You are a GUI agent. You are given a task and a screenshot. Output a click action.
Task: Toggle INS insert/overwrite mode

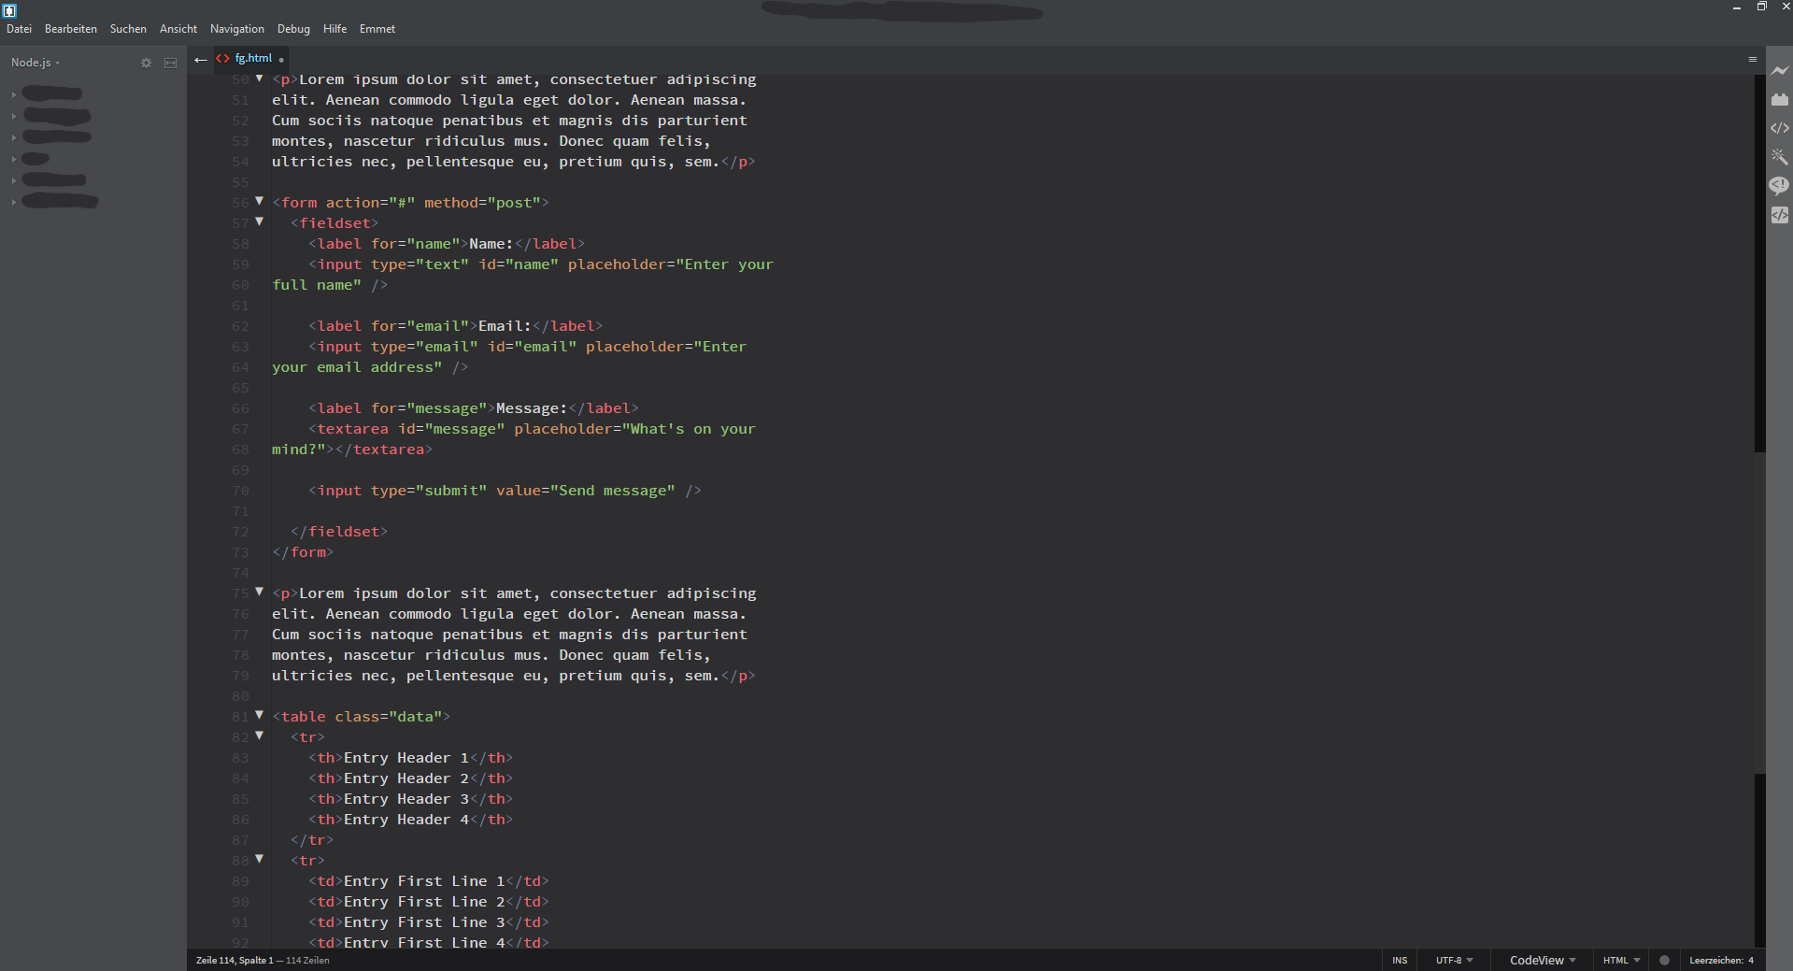tap(1400, 960)
